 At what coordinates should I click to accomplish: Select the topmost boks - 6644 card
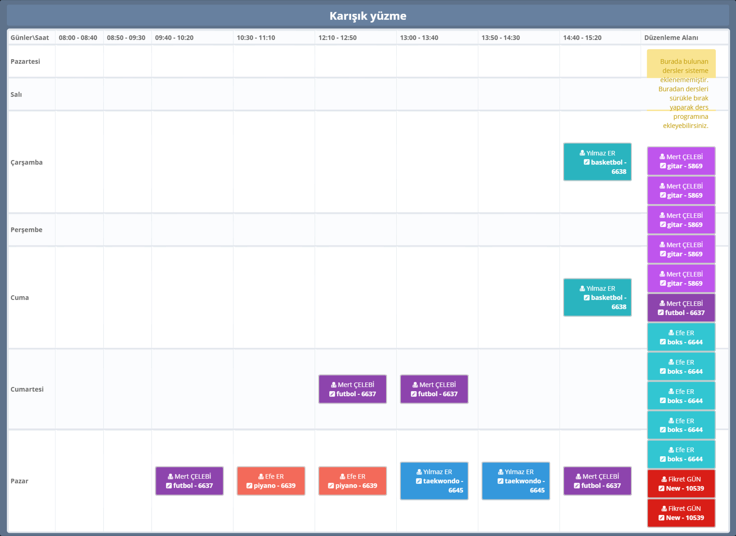click(x=681, y=337)
